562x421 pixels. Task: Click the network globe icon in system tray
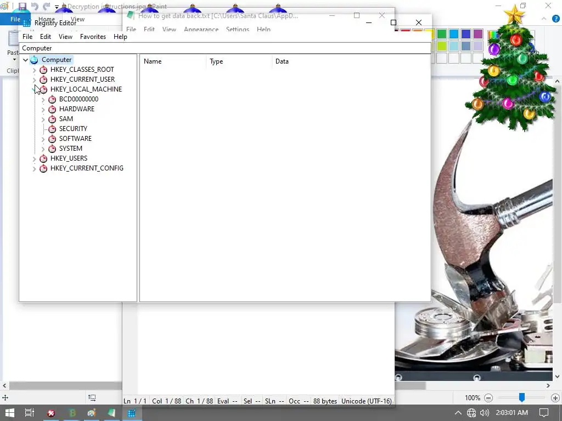pyautogui.click(x=471, y=413)
